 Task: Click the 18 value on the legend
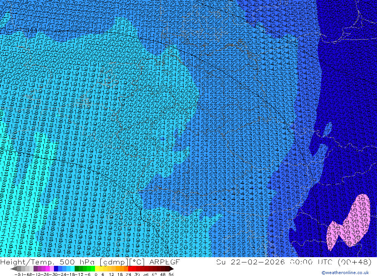[120, 274]
